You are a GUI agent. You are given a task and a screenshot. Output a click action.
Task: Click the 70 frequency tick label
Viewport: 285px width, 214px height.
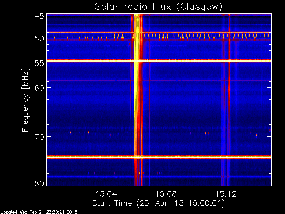coord(39,137)
